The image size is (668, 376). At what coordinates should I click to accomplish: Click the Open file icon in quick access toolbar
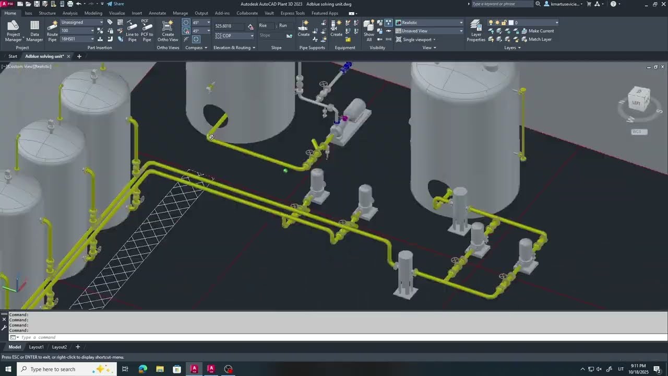(x=28, y=4)
